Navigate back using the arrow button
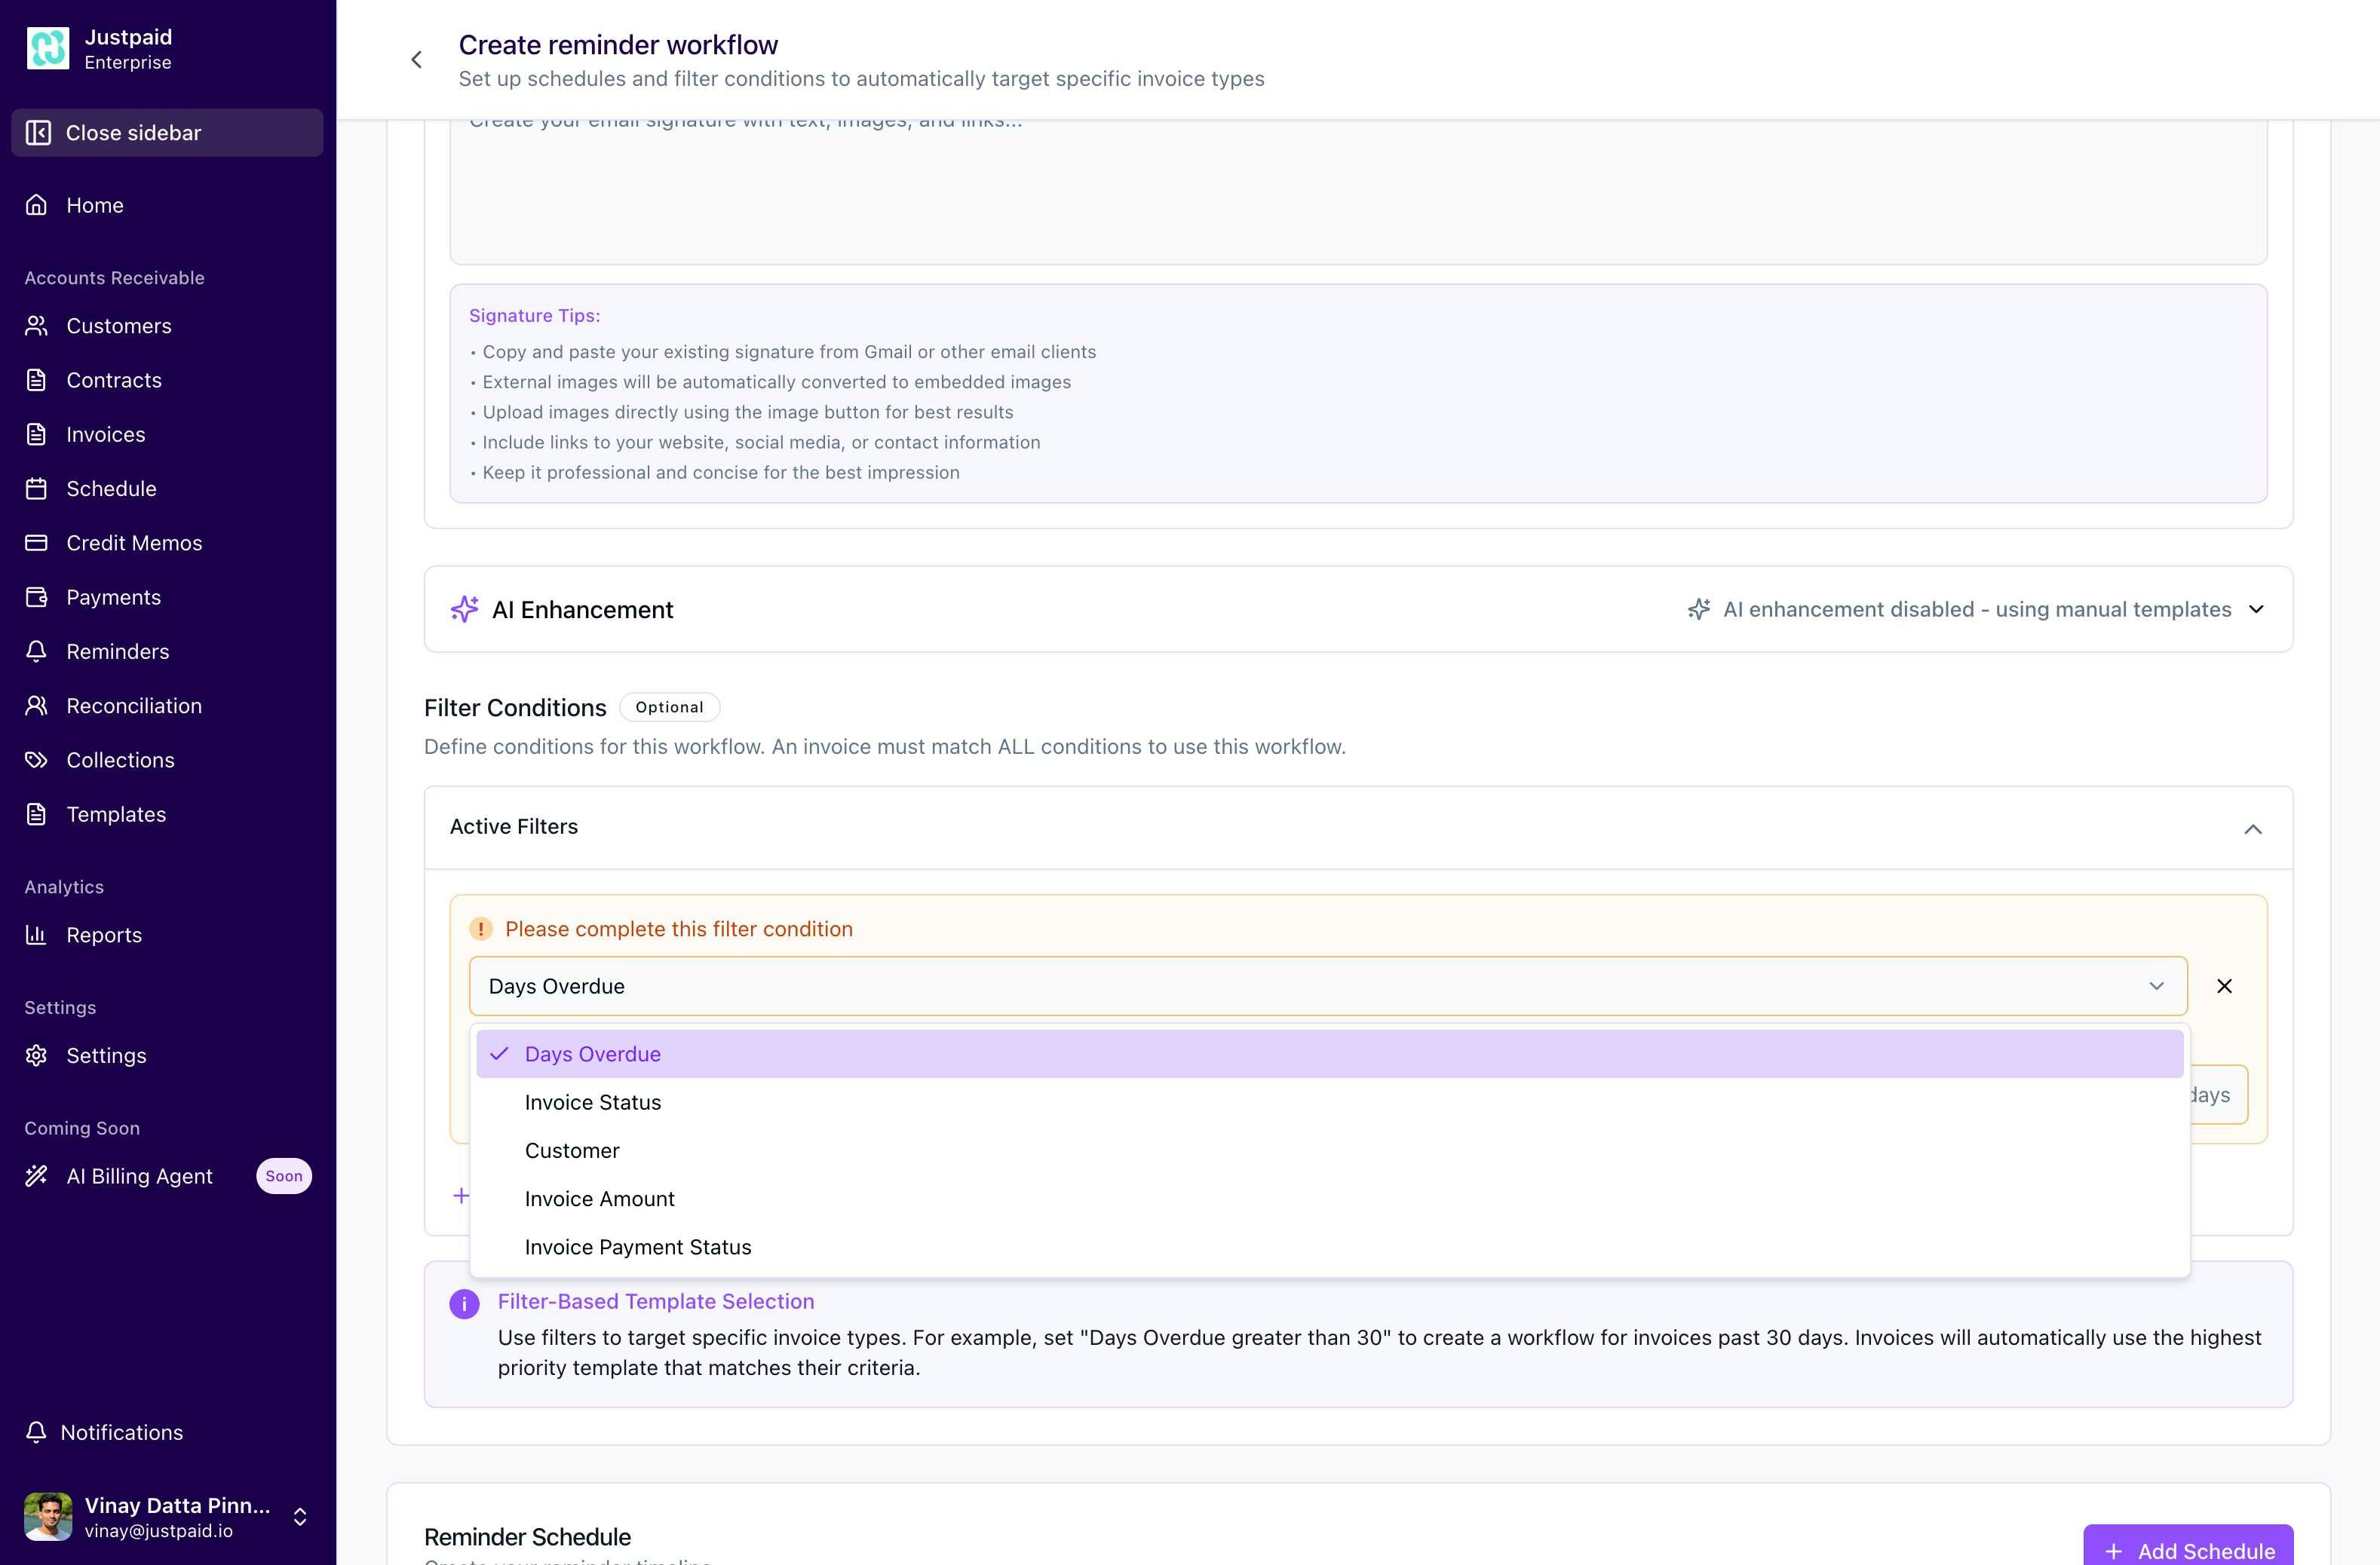2380x1565 pixels. [x=417, y=59]
